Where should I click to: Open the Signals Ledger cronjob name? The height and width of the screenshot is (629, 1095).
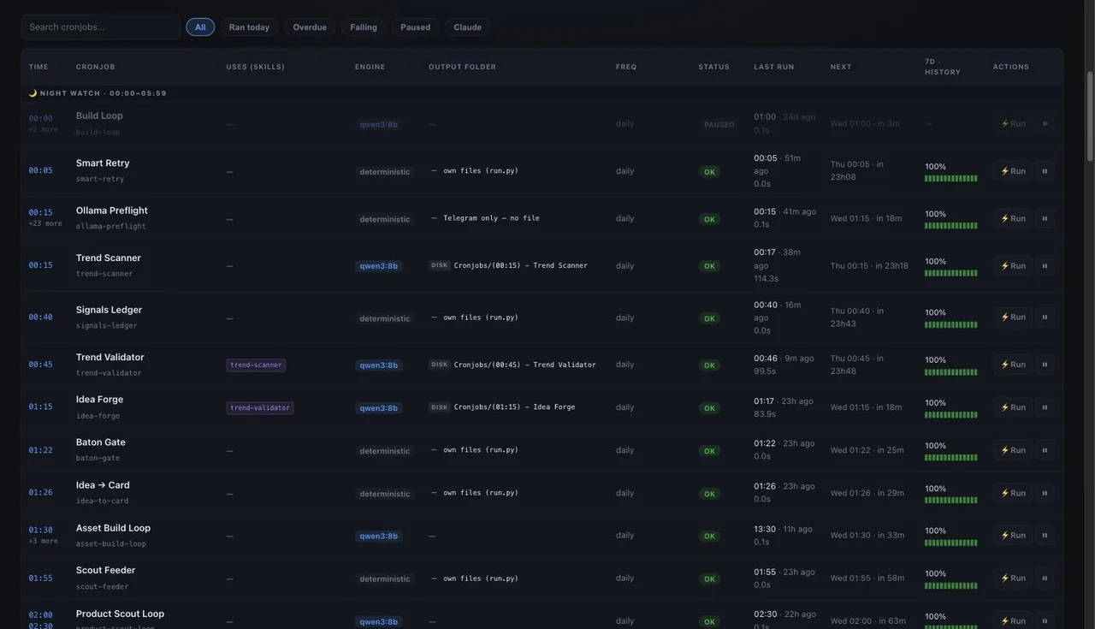109,310
